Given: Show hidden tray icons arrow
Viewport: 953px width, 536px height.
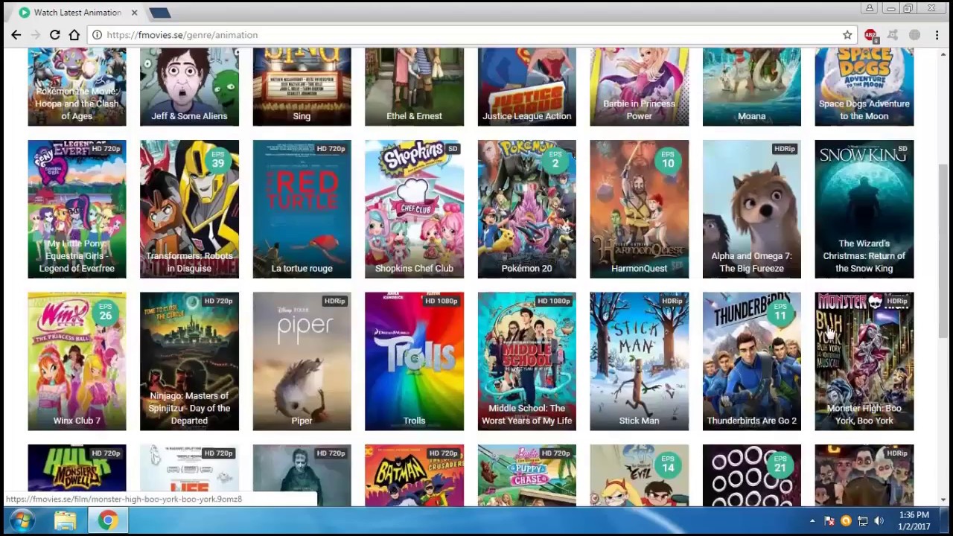Looking at the screenshot, I should pyautogui.click(x=812, y=521).
